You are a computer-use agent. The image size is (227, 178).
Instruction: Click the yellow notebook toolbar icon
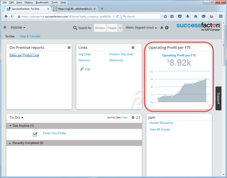(x=212, y=16)
